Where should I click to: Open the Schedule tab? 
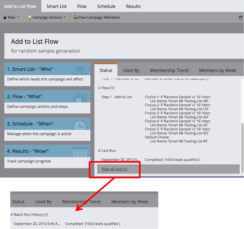tap(106, 6)
